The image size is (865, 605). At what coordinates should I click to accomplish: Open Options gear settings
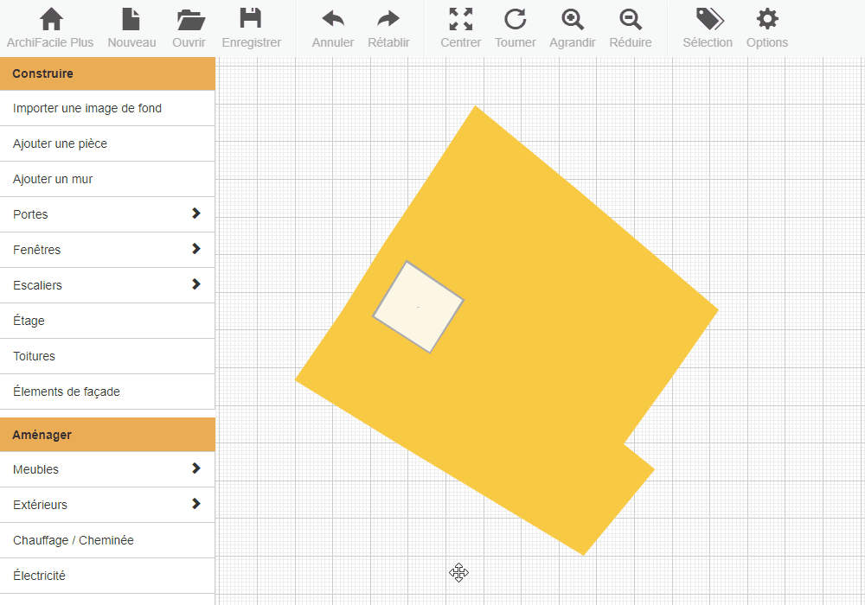[x=766, y=20]
